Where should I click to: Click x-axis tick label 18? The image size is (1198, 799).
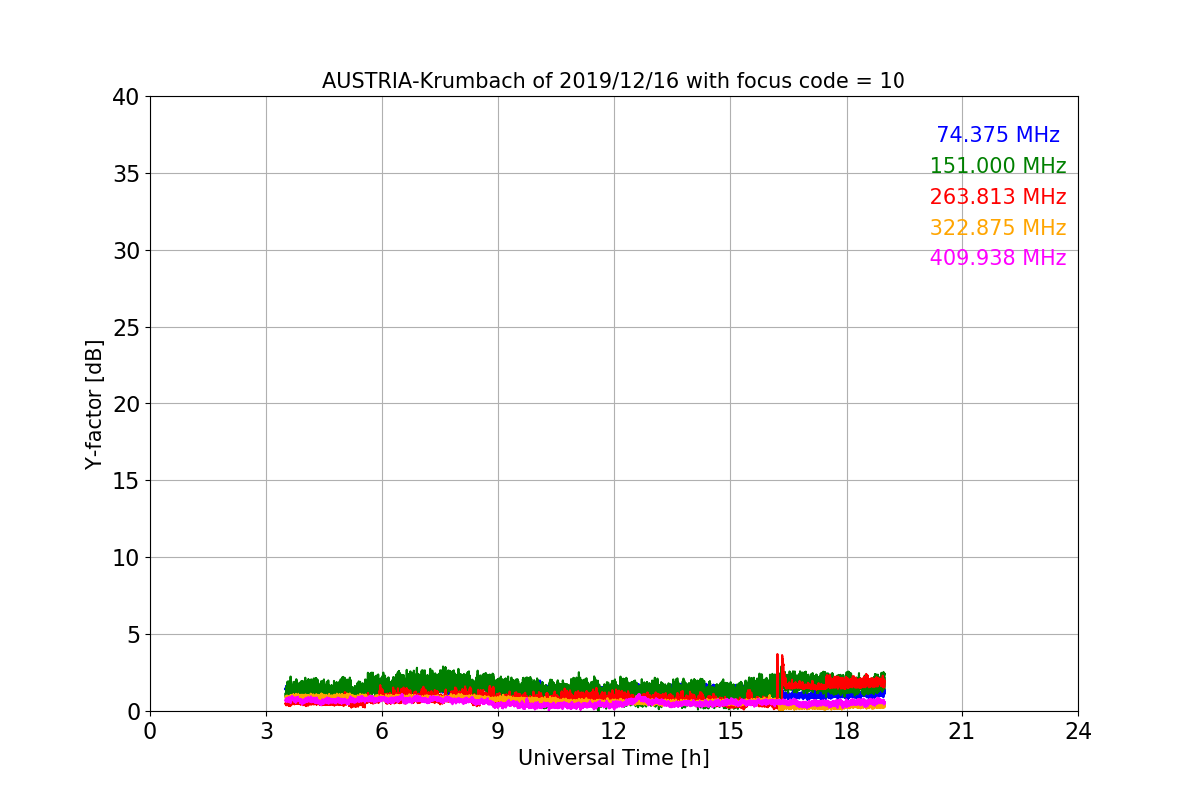[x=846, y=731]
